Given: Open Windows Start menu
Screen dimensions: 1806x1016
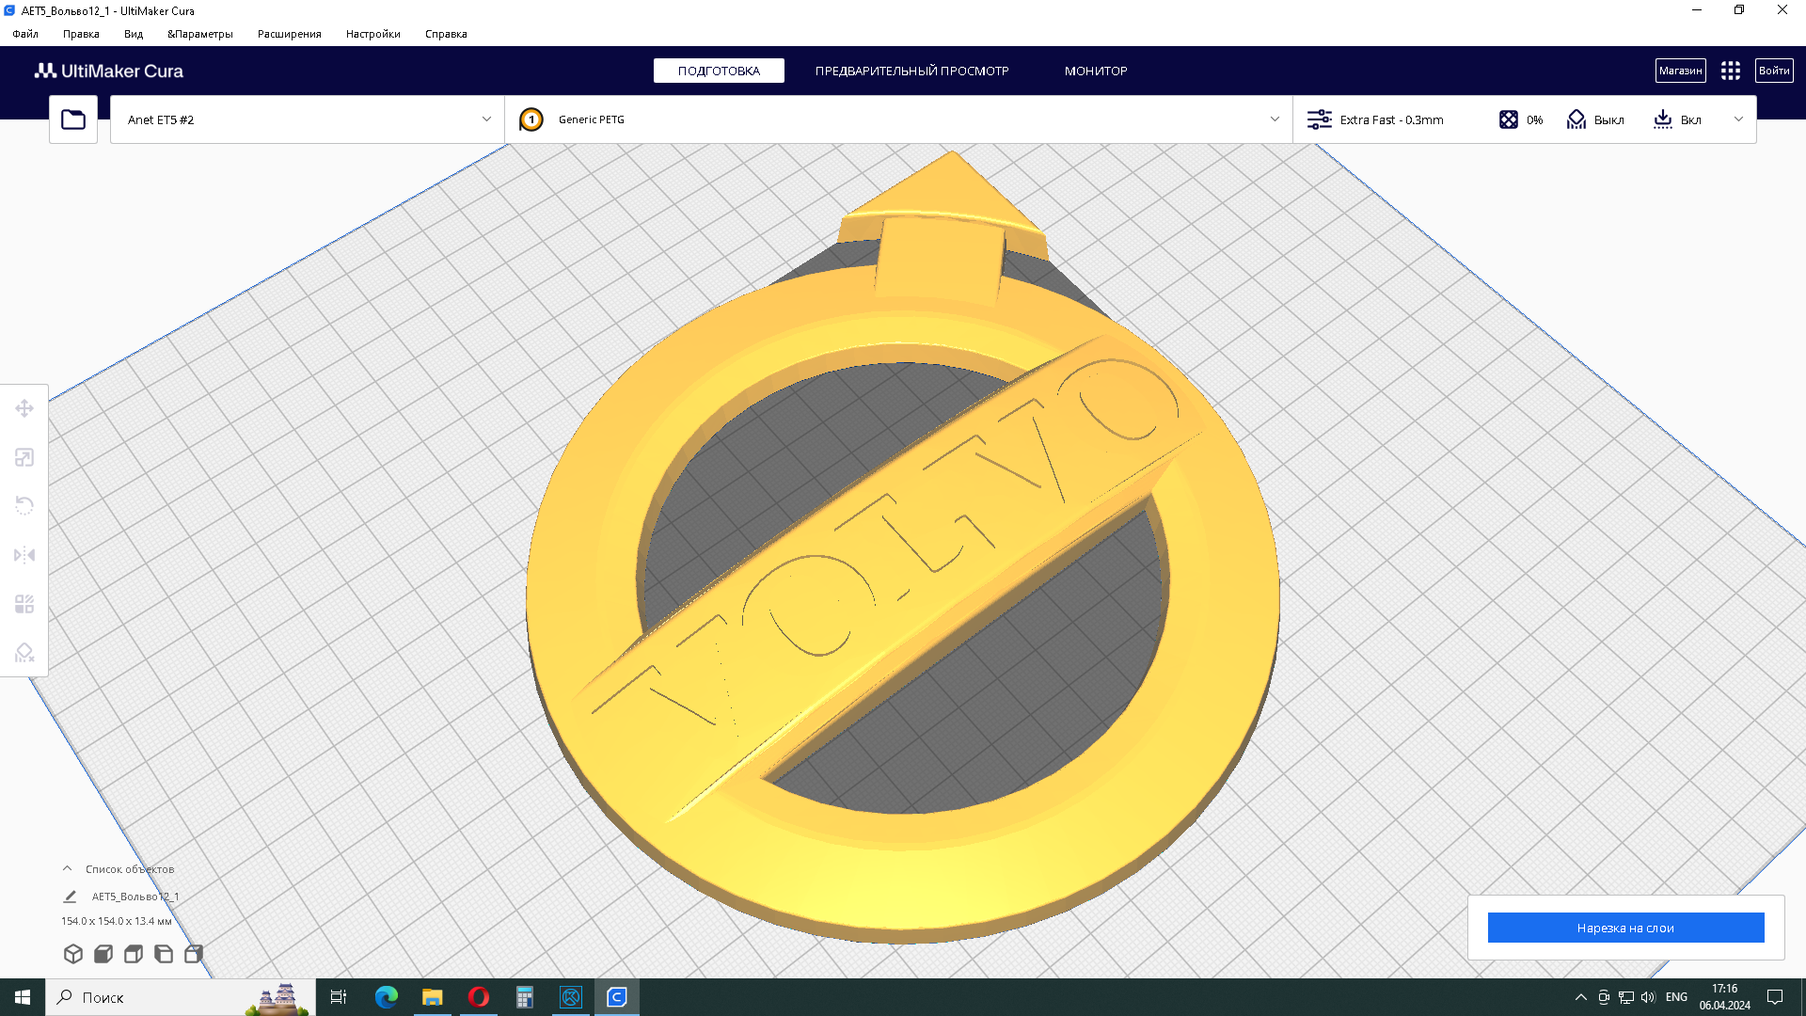Looking at the screenshot, I should pyautogui.click(x=23, y=997).
